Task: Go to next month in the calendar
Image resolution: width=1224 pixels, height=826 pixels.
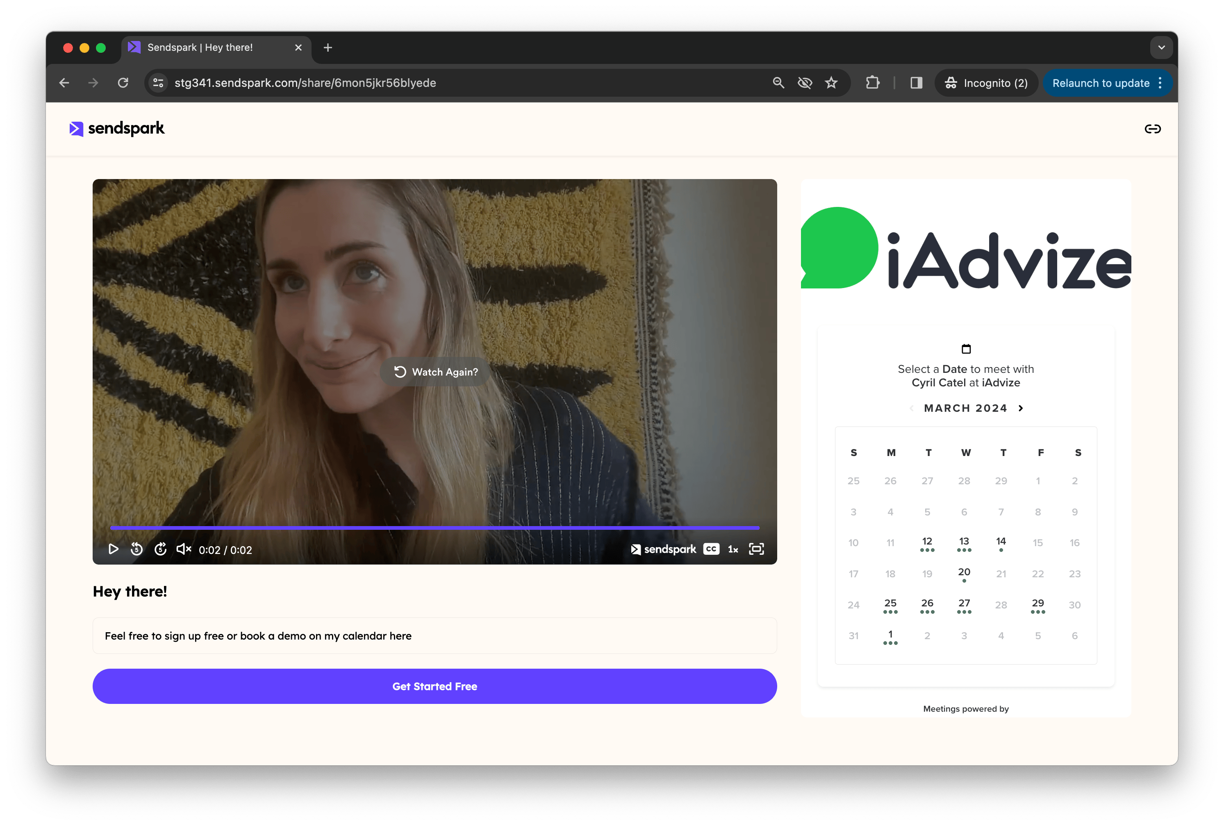Action: point(1021,408)
